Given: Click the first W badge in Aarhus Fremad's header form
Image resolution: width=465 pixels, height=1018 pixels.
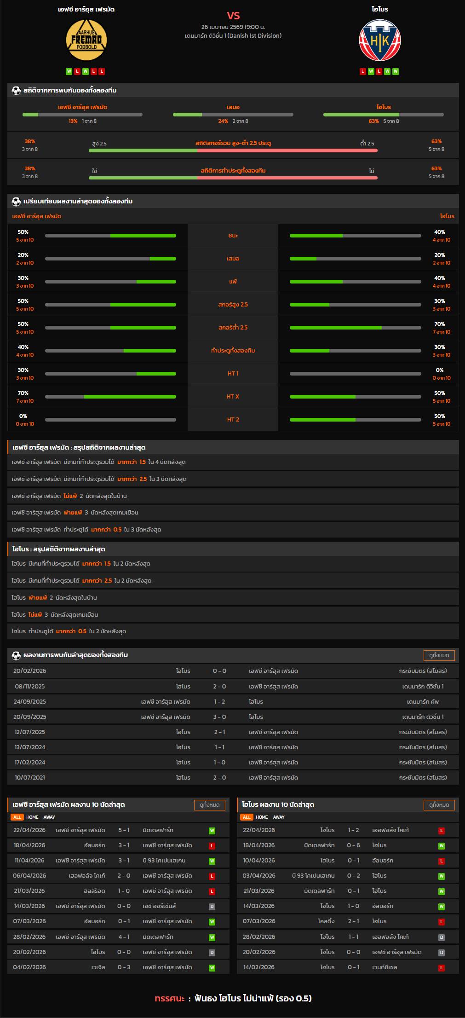Looking at the screenshot, I should click(x=69, y=71).
